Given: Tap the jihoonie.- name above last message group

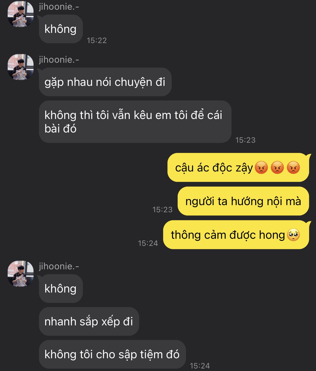Looking at the screenshot, I should click(x=59, y=266).
